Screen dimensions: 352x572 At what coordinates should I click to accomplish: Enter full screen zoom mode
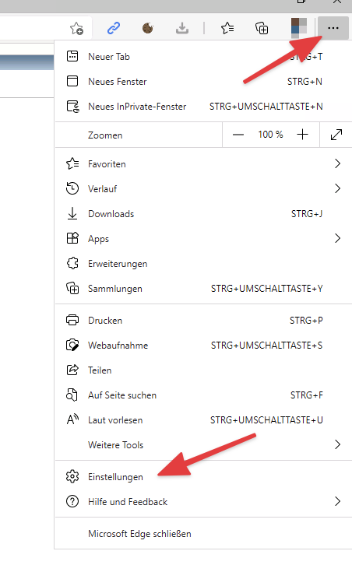click(x=336, y=135)
